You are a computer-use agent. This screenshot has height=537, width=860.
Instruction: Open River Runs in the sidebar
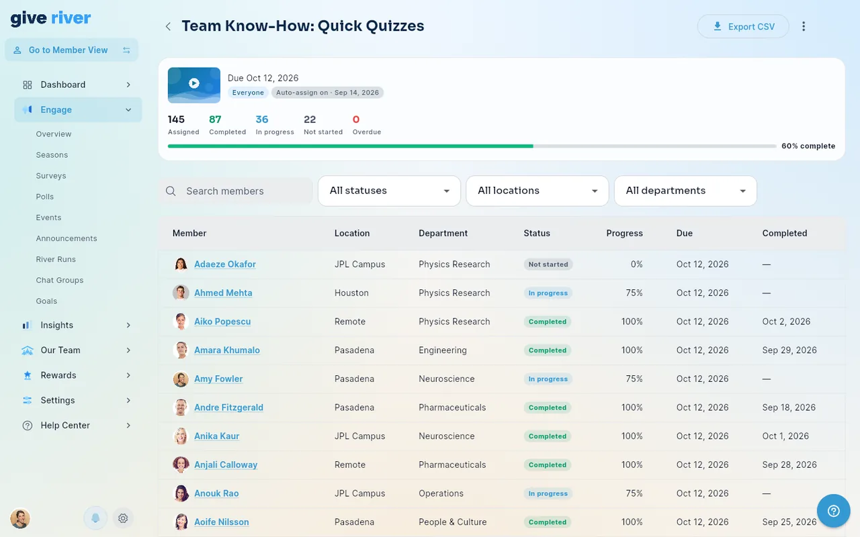tap(56, 259)
